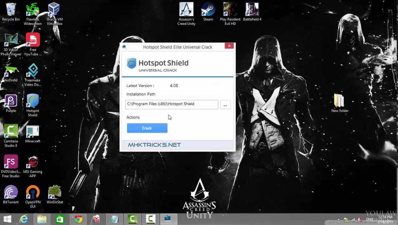
Task: Click the MHKTRICKS.NET link in the footer
Action: (154, 145)
